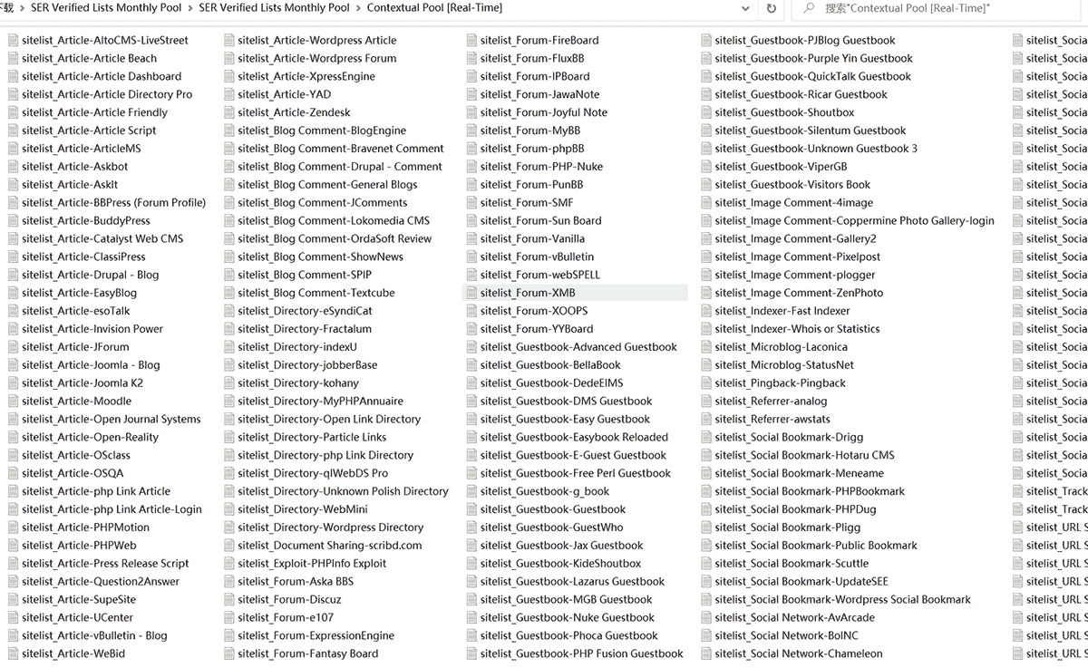Click the sitelist_Forum-XMB file
1088x668 pixels.
tap(528, 293)
